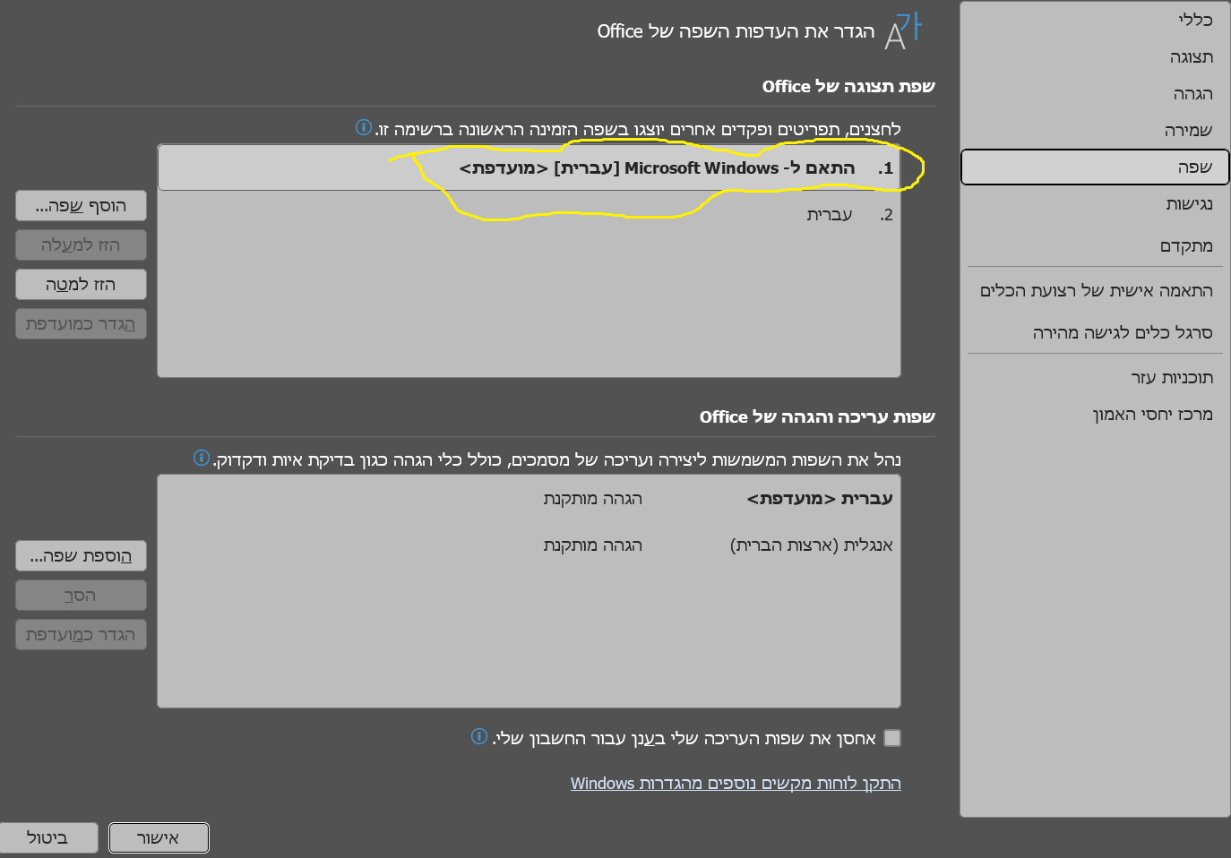The height and width of the screenshot is (858, 1231).
Task: Open the נגישות (Accessibility) section
Action: click(x=1184, y=203)
